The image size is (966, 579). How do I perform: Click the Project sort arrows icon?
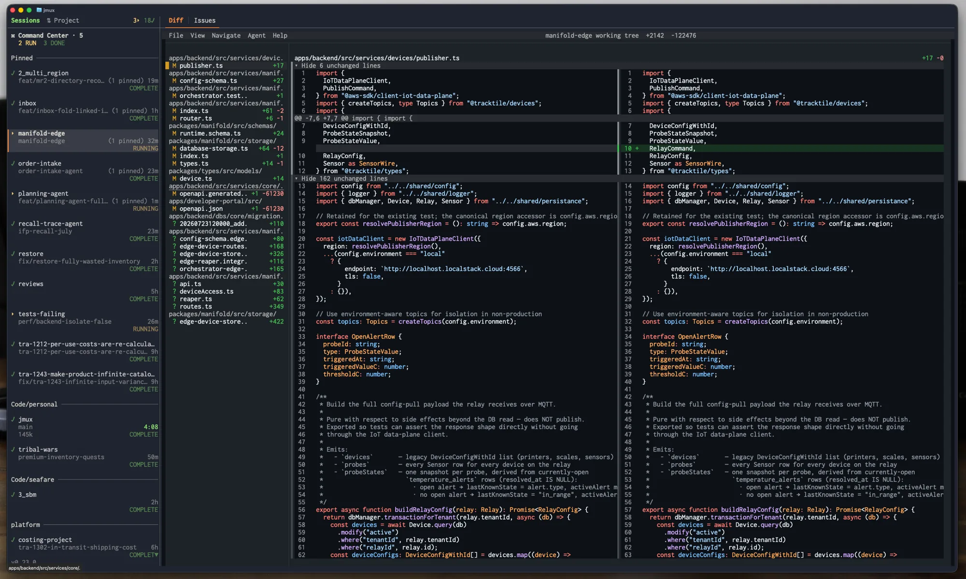(49, 20)
